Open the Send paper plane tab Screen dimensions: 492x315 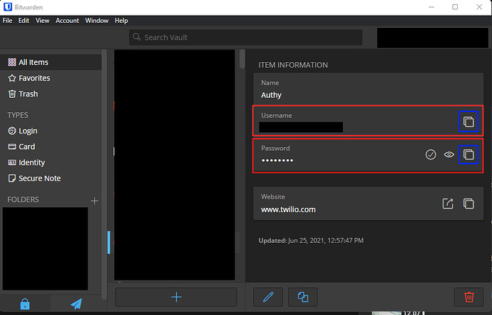point(76,304)
